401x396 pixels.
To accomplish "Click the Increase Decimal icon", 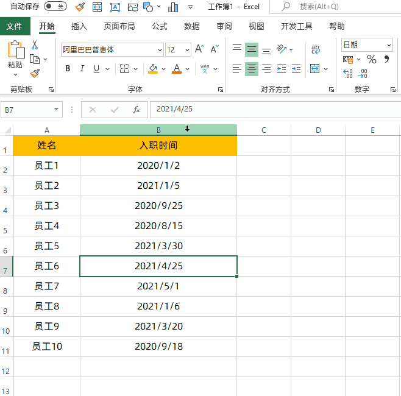I will (x=348, y=74).
